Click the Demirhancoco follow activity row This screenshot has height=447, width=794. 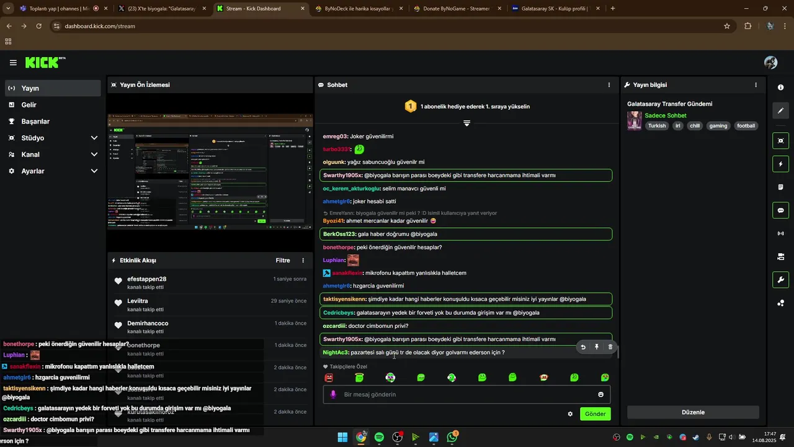pyautogui.click(x=210, y=327)
